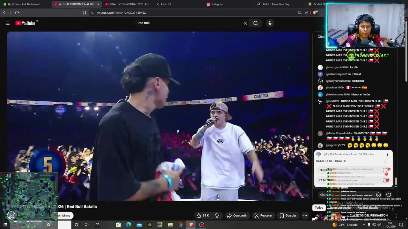The width and height of the screenshot is (408, 229).
Task: Close the active FINAL INTERNACIONAL tab
Action: tap(98, 4)
